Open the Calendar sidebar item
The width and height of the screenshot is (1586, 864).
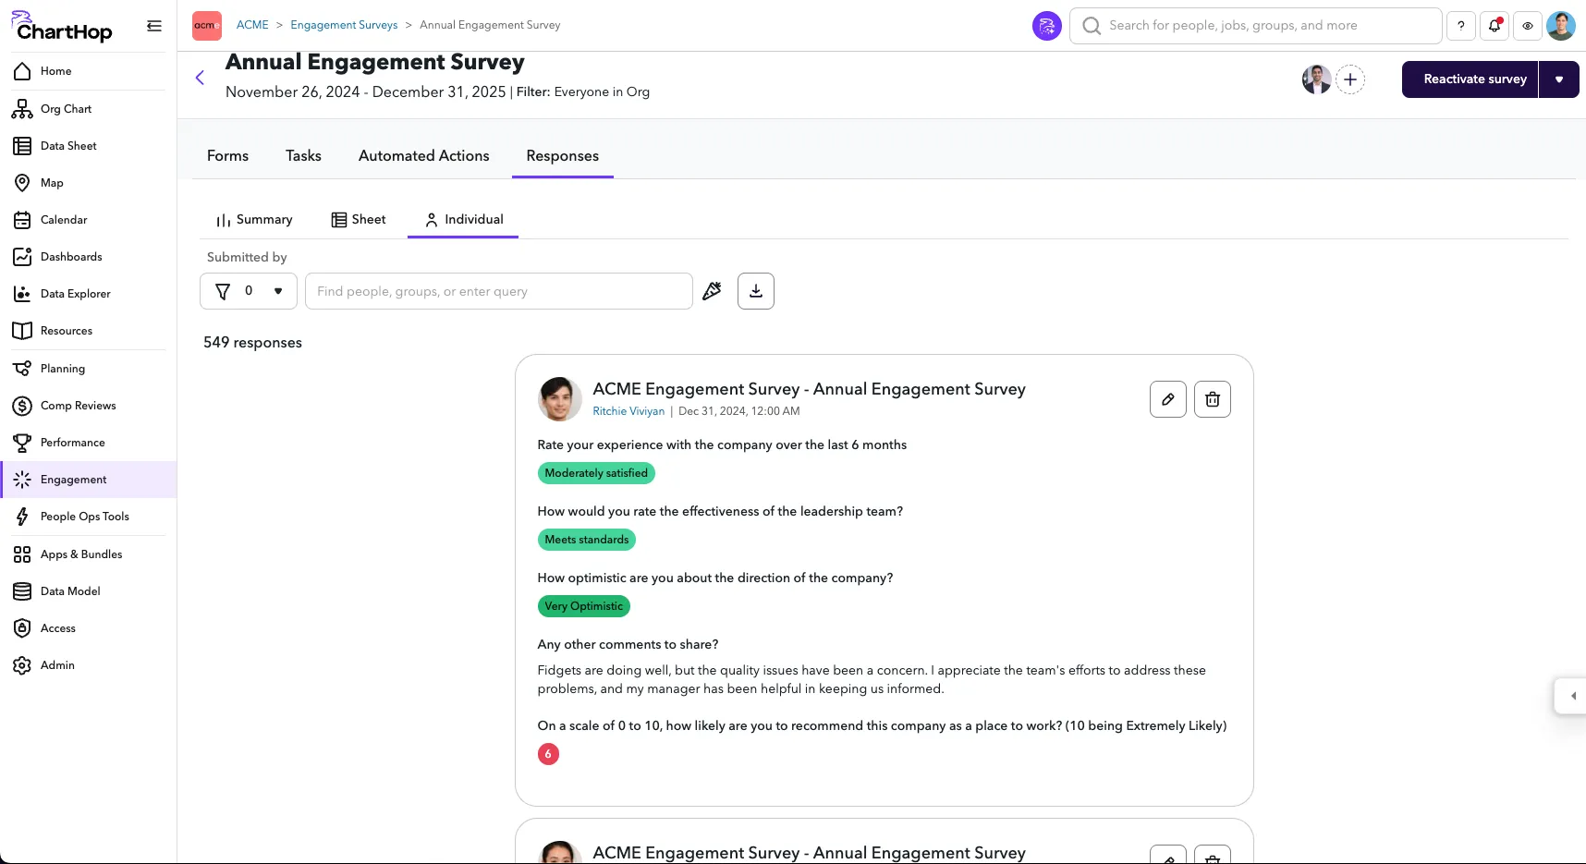coord(89,220)
